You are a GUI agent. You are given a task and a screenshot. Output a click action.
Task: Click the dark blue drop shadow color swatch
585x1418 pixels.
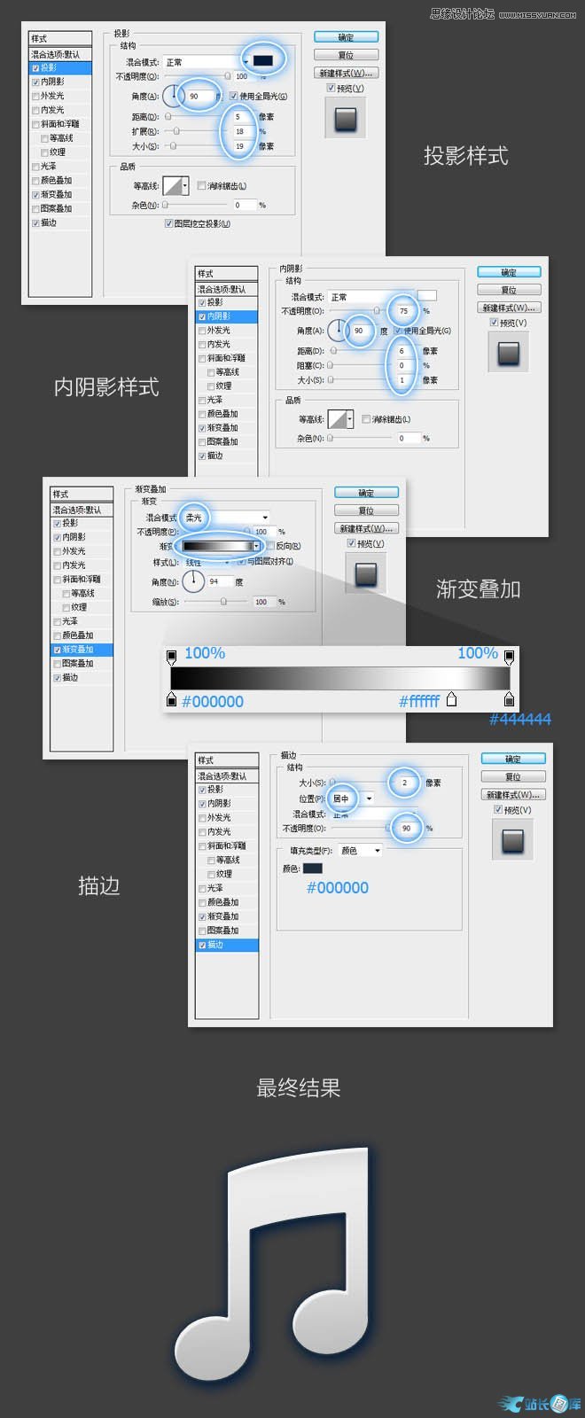tap(263, 60)
